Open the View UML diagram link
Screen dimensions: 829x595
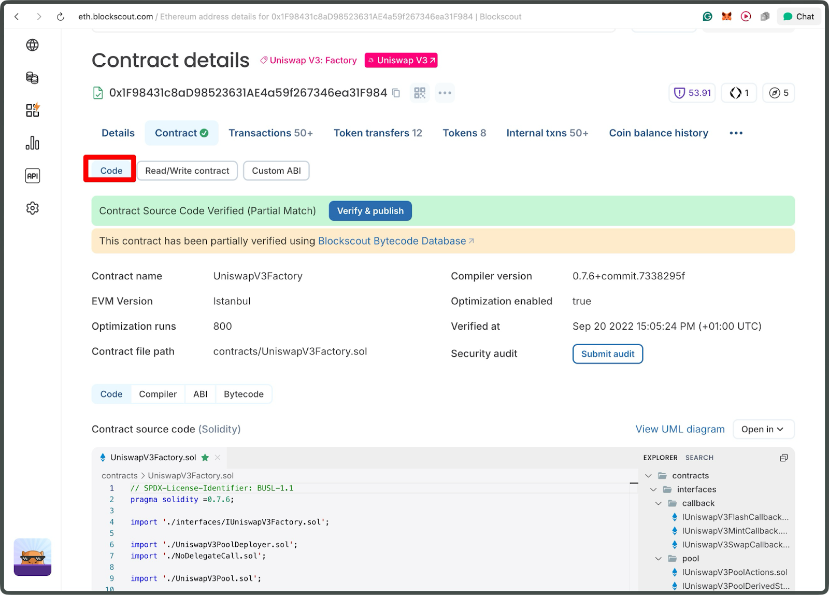coord(679,429)
